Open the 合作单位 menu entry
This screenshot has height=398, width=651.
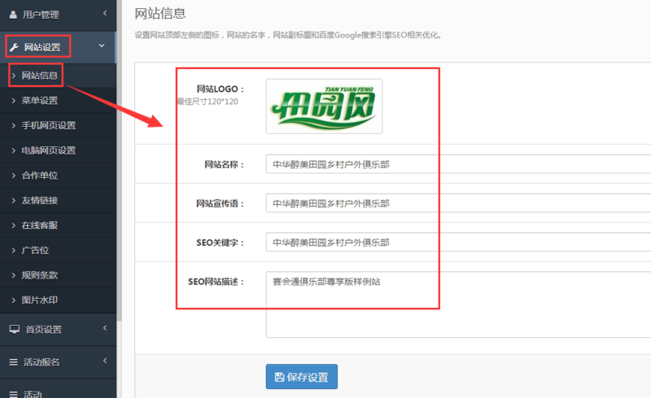[x=39, y=175]
